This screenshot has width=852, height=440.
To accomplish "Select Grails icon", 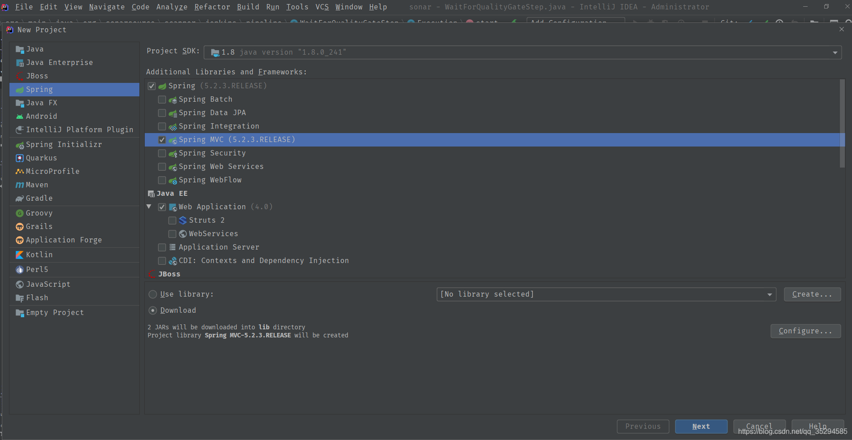I will tap(20, 227).
